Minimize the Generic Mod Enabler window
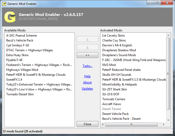Image resolution: width=175 pixels, height=136 pixels. [x=150, y=3]
